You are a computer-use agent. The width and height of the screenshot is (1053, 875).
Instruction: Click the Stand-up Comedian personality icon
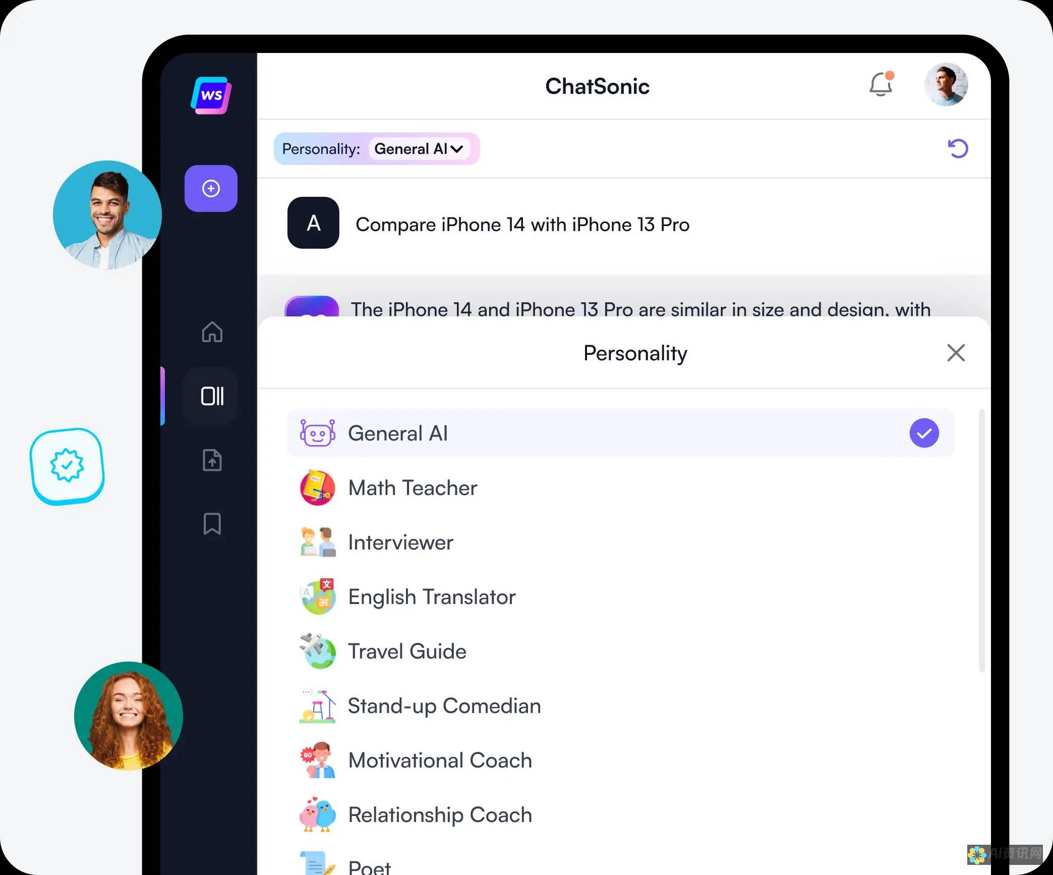click(318, 705)
